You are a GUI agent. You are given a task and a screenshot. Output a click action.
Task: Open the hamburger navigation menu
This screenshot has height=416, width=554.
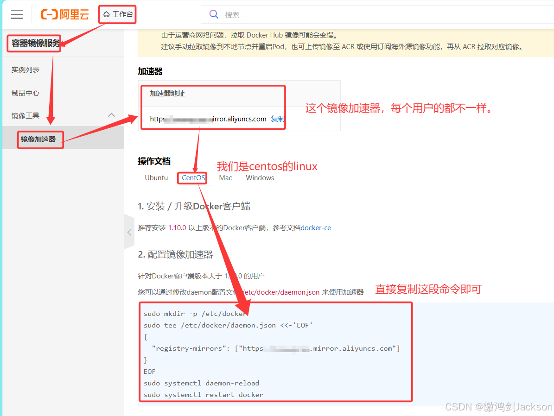17,14
